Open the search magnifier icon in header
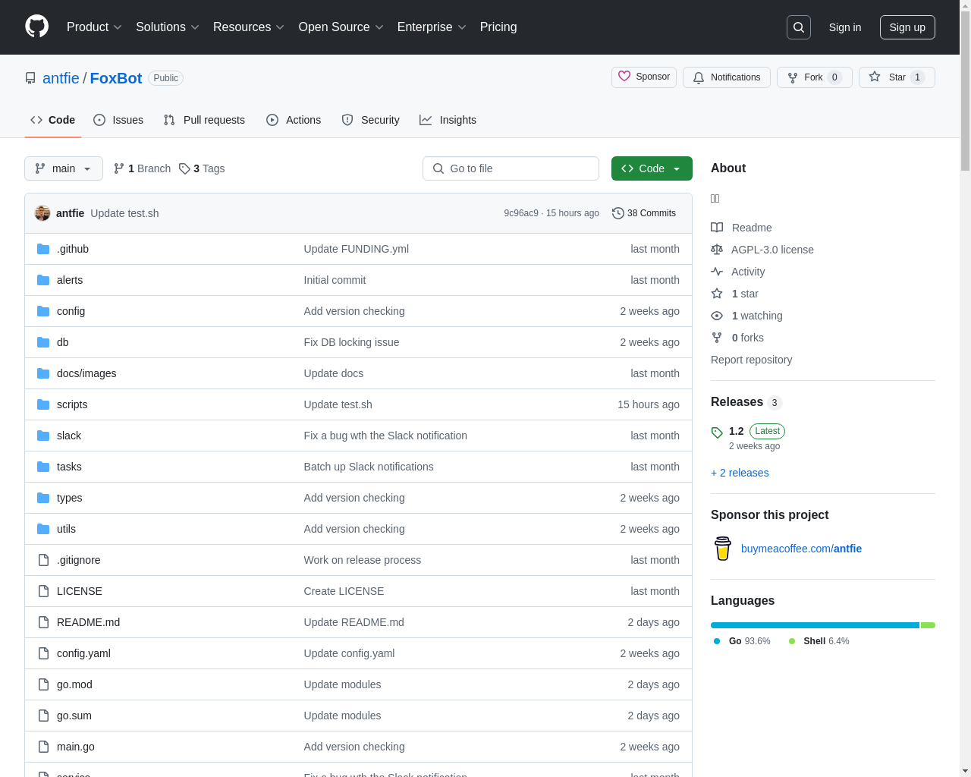The height and width of the screenshot is (777, 971). 799,27
